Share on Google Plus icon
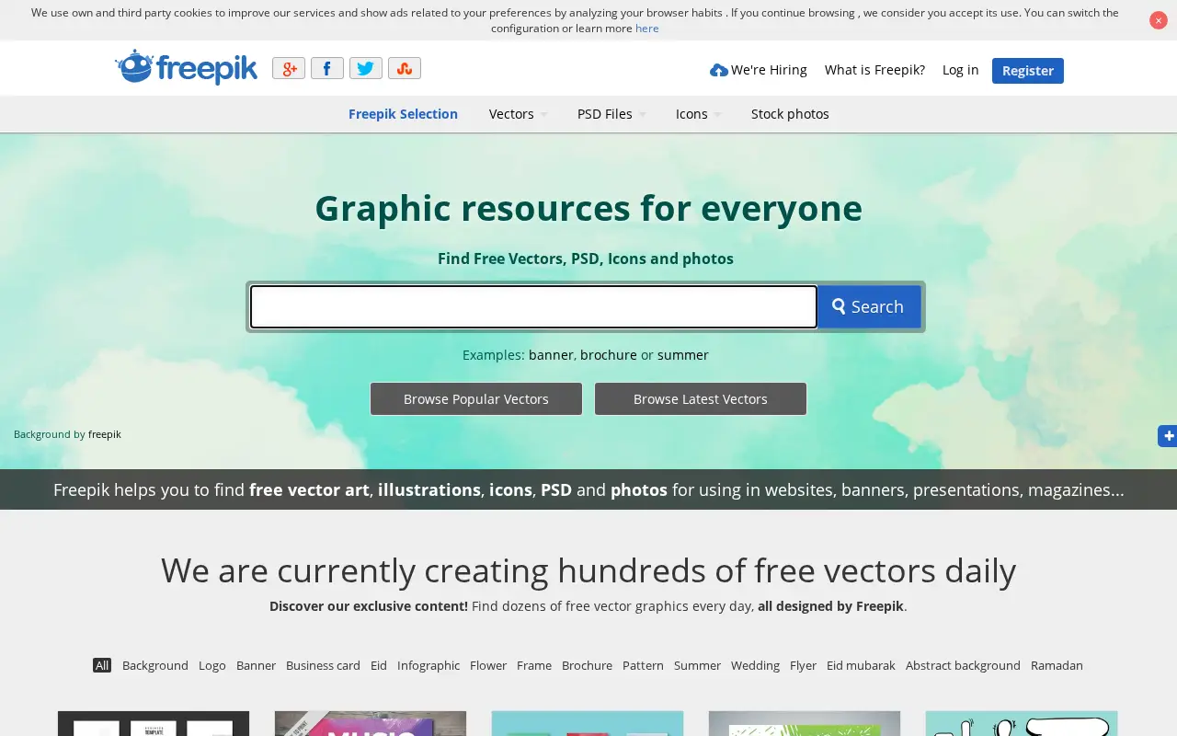Screen dimensions: 1177x736 [x=289, y=68]
